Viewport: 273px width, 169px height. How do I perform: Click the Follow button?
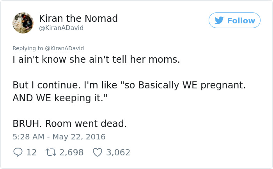coord(234,20)
